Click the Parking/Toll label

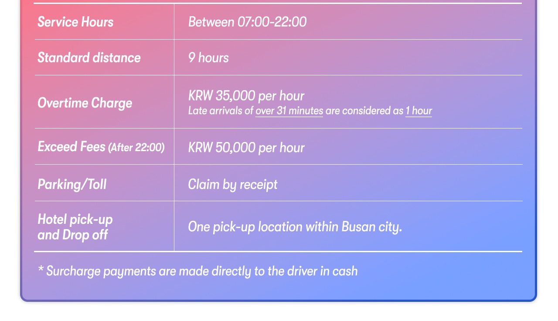click(x=72, y=184)
